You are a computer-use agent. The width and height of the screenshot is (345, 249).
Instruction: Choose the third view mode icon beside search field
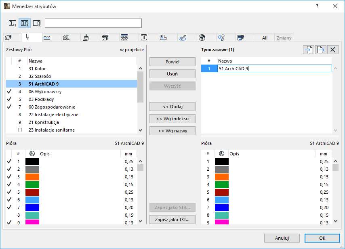pyautogui.click(x=37, y=23)
